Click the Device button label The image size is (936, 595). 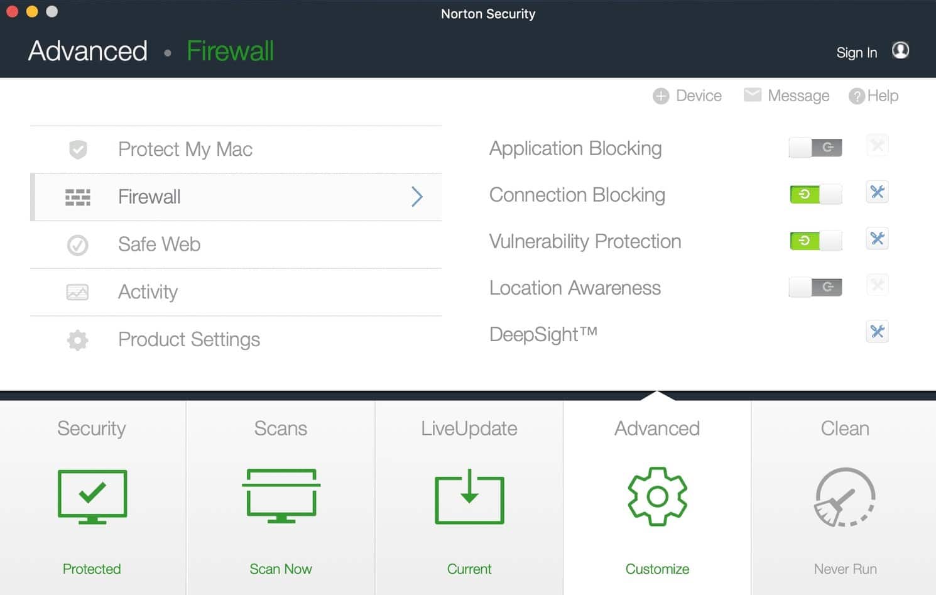point(699,96)
